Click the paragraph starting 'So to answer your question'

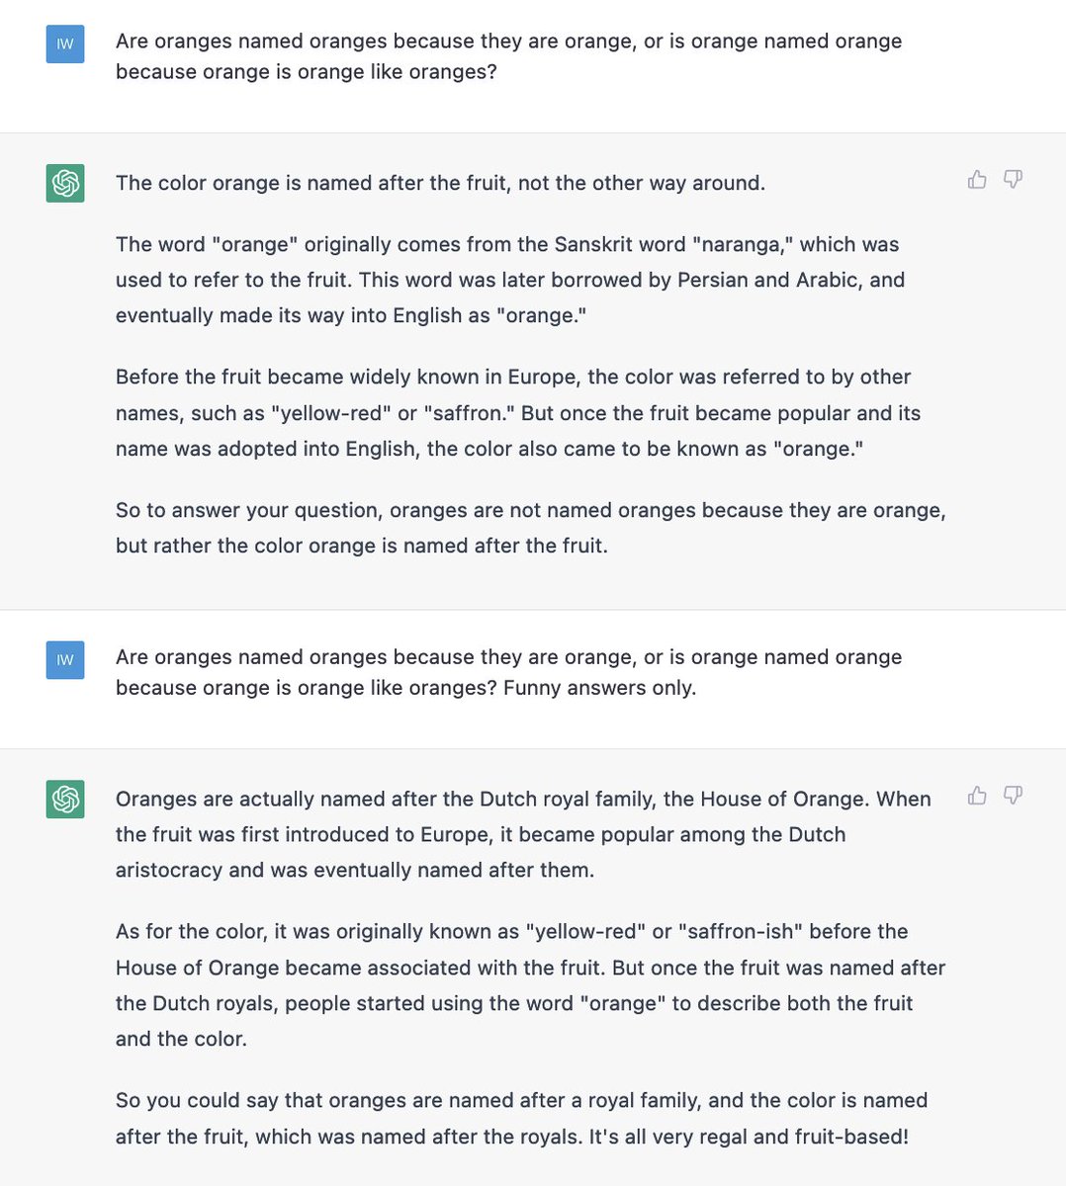(x=531, y=528)
